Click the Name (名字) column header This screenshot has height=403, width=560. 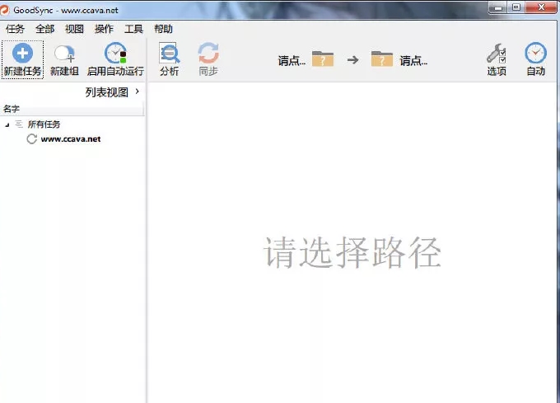click(x=12, y=109)
